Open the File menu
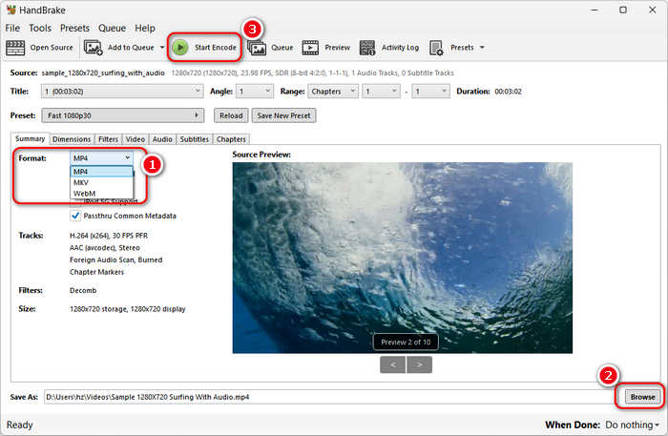Screen dimensions: 668x436 tap(12, 28)
